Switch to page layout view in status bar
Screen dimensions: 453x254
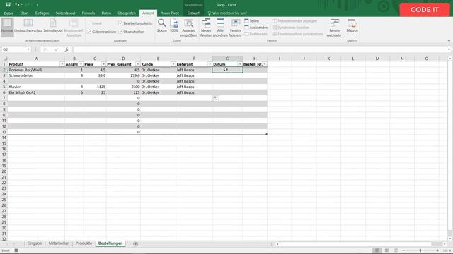[386, 250]
